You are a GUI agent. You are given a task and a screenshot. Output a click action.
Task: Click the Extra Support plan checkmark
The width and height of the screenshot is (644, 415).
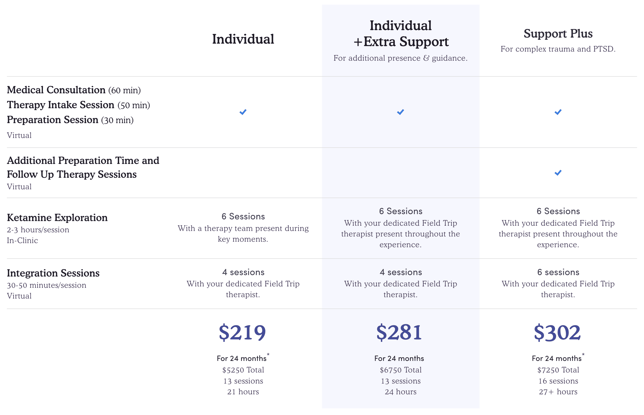click(400, 112)
